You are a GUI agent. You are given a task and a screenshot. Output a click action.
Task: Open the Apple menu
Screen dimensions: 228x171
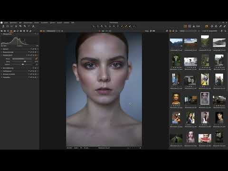tap(1, 23)
